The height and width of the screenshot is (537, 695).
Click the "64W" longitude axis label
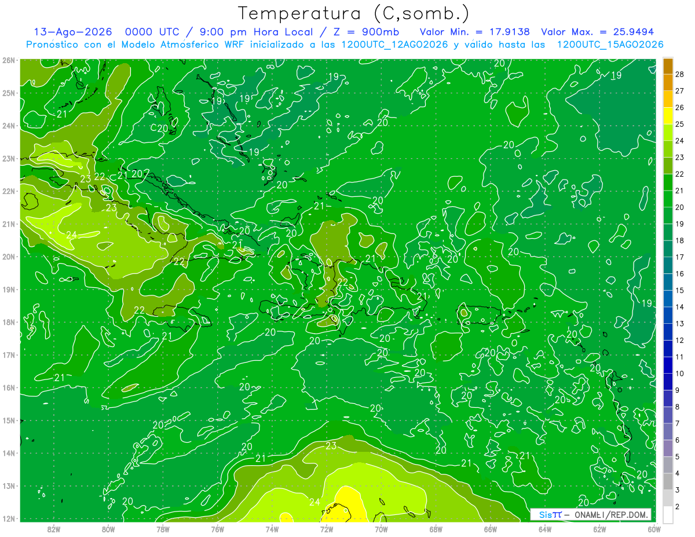click(545, 529)
